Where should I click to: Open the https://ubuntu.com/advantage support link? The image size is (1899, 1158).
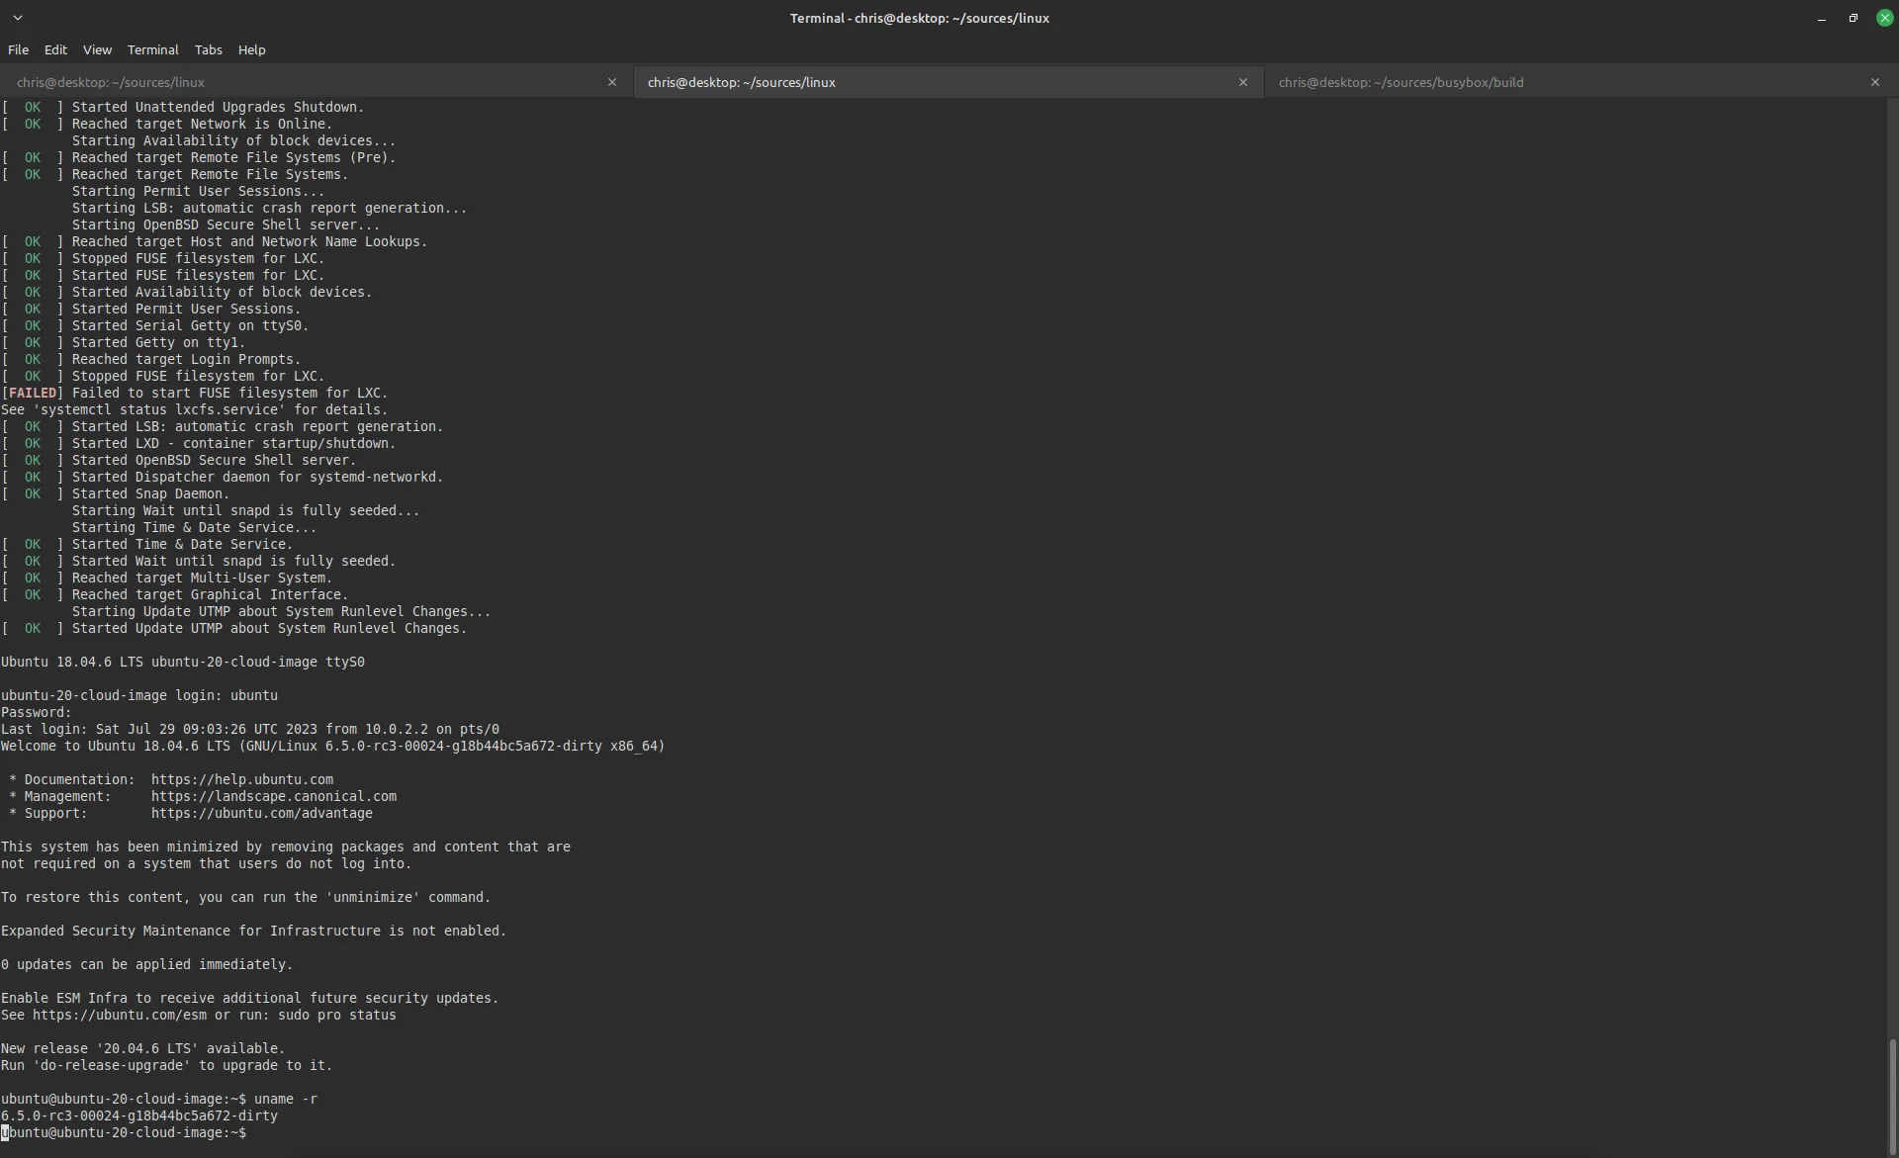pos(263,813)
